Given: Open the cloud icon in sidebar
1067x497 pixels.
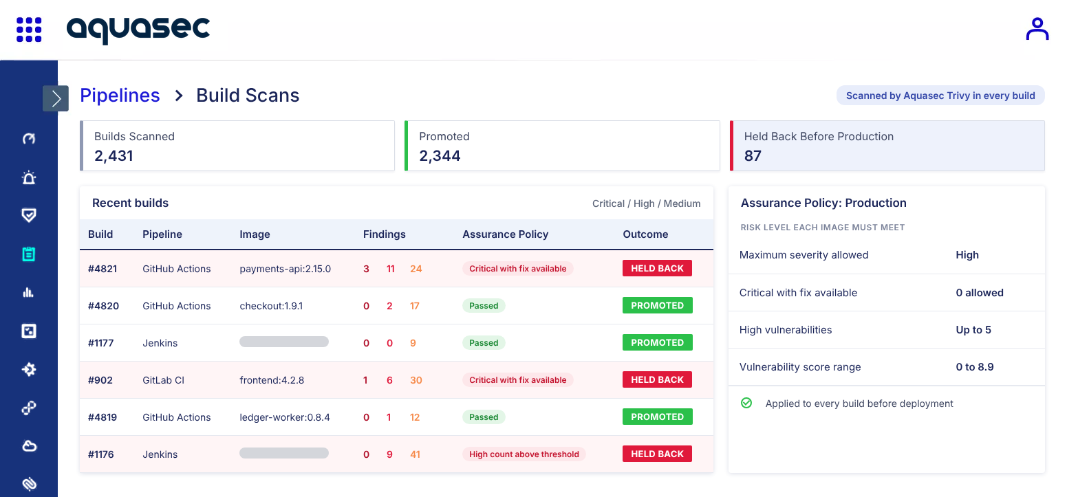Looking at the screenshot, I should pyautogui.click(x=29, y=447).
